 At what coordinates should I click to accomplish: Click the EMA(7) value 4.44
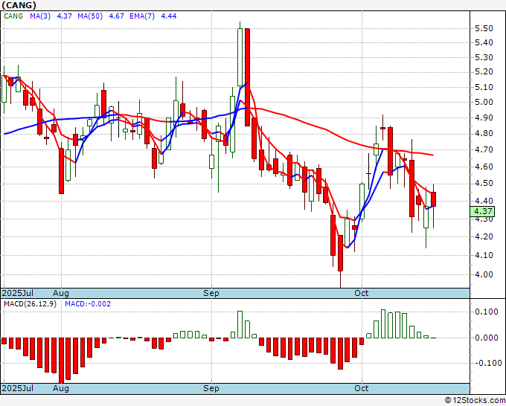pyautogui.click(x=169, y=16)
